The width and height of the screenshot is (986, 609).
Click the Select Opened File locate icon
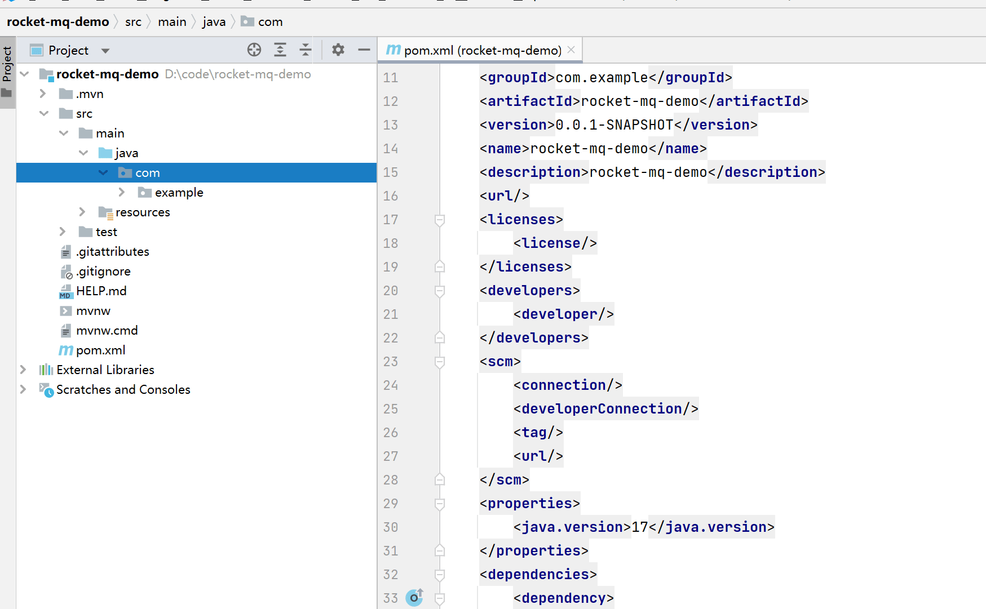(x=254, y=50)
